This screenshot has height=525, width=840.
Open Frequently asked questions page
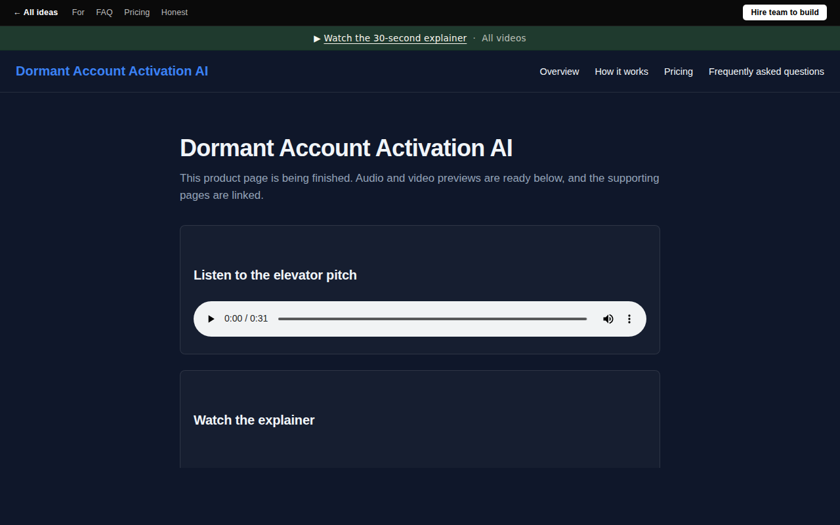766,72
